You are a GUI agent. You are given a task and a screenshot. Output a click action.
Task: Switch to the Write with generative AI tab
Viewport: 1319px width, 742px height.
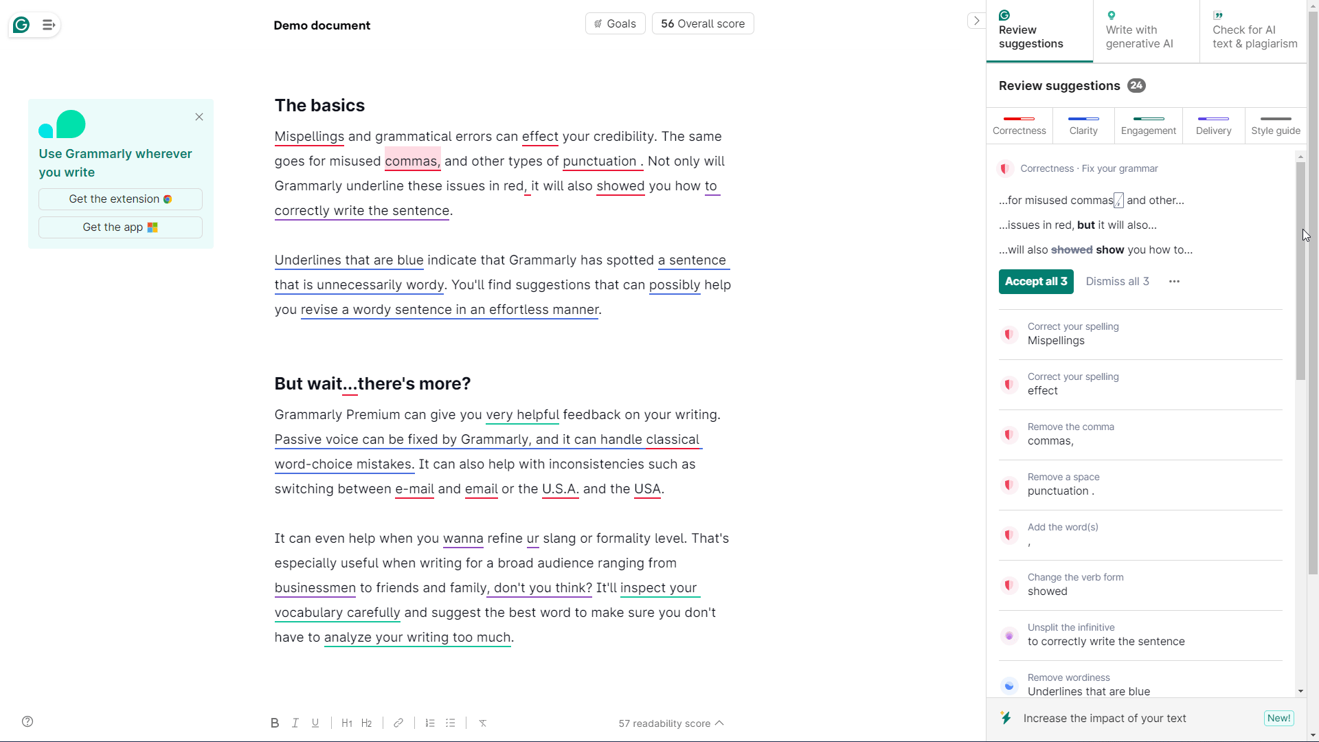tap(1147, 31)
